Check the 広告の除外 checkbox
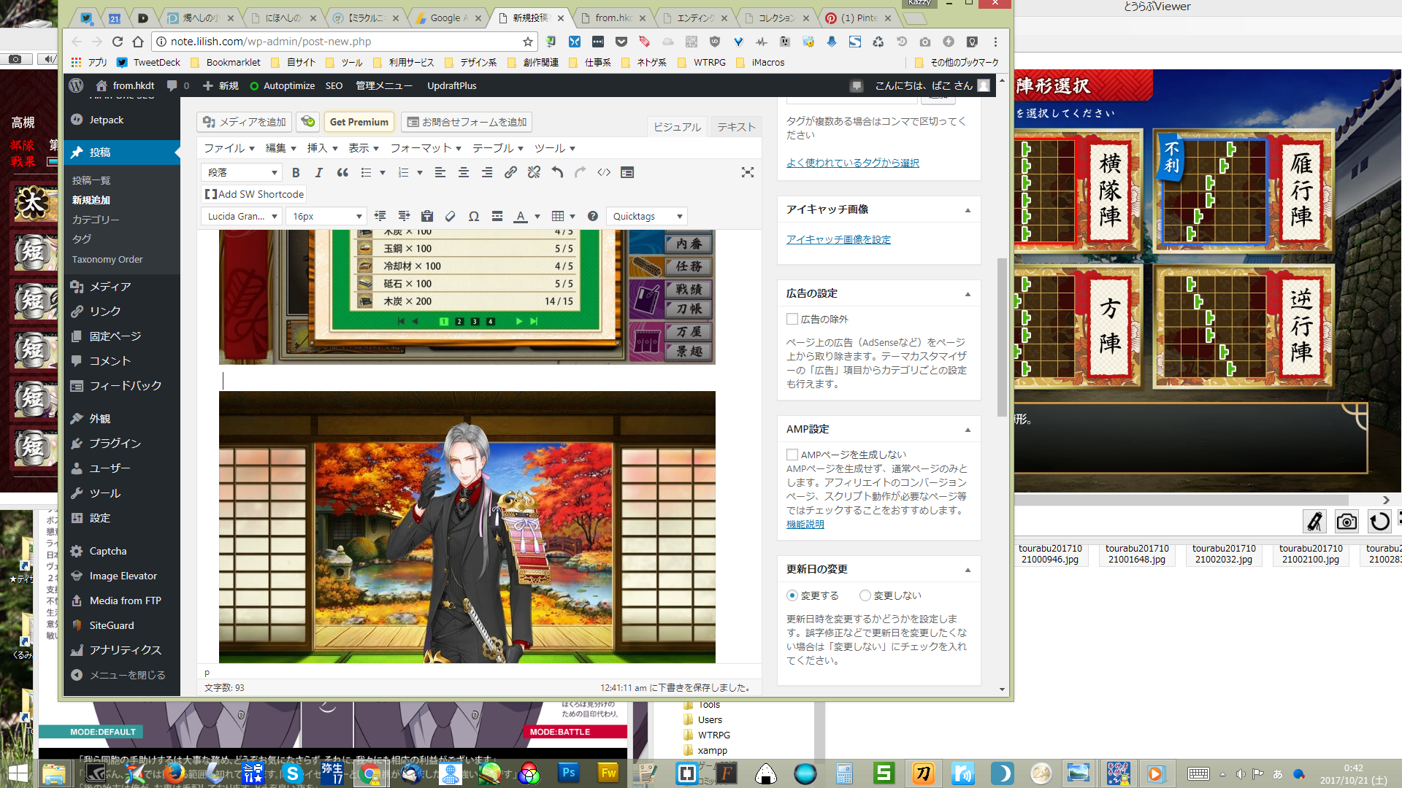 pyautogui.click(x=792, y=319)
